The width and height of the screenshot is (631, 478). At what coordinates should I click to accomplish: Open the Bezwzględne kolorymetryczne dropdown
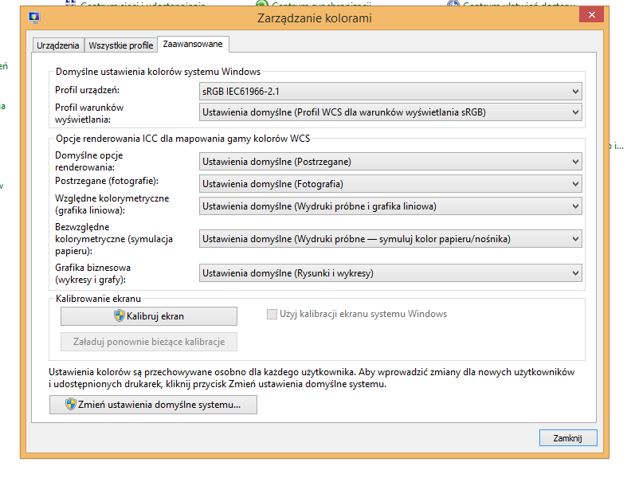coord(390,239)
